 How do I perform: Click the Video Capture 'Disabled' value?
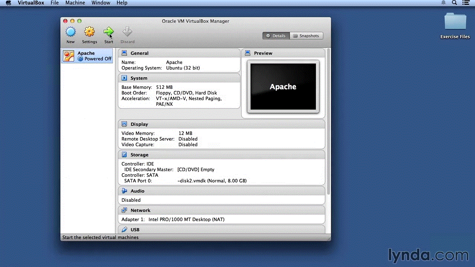pyautogui.click(x=188, y=144)
